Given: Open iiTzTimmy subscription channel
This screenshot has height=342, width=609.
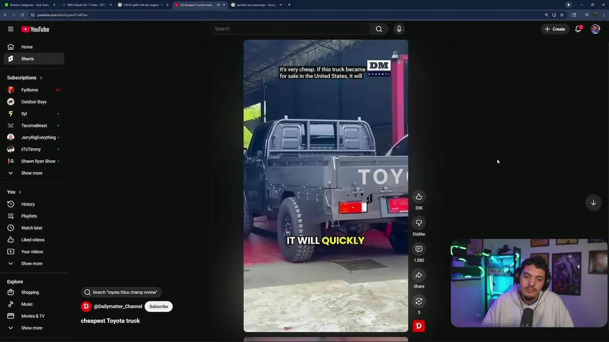Looking at the screenshot, I should 34,149.
